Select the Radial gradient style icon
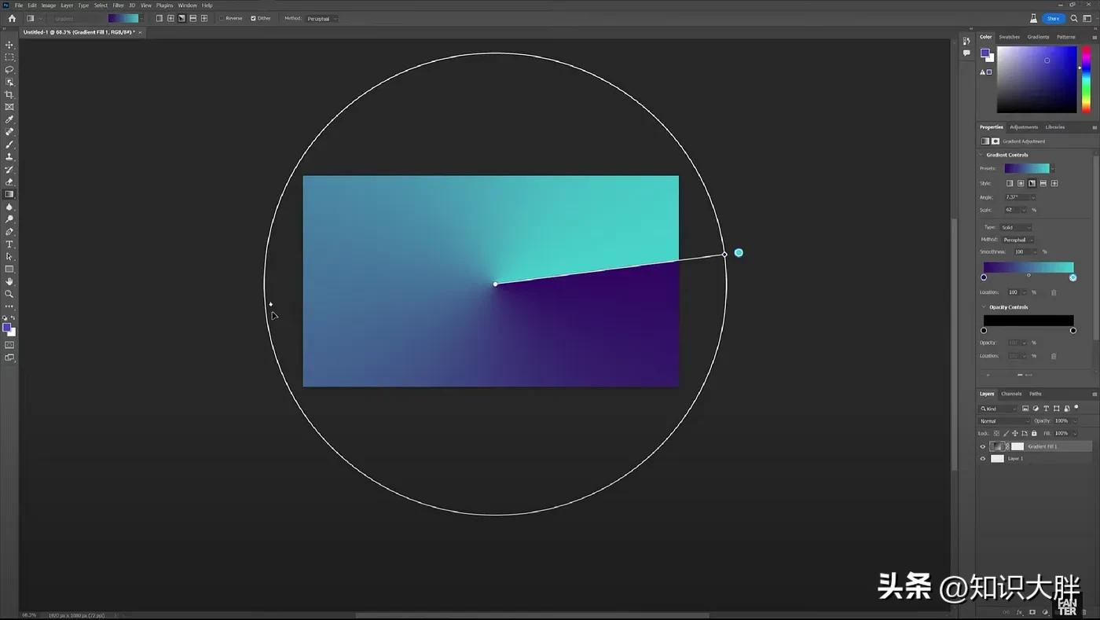 1020,182
